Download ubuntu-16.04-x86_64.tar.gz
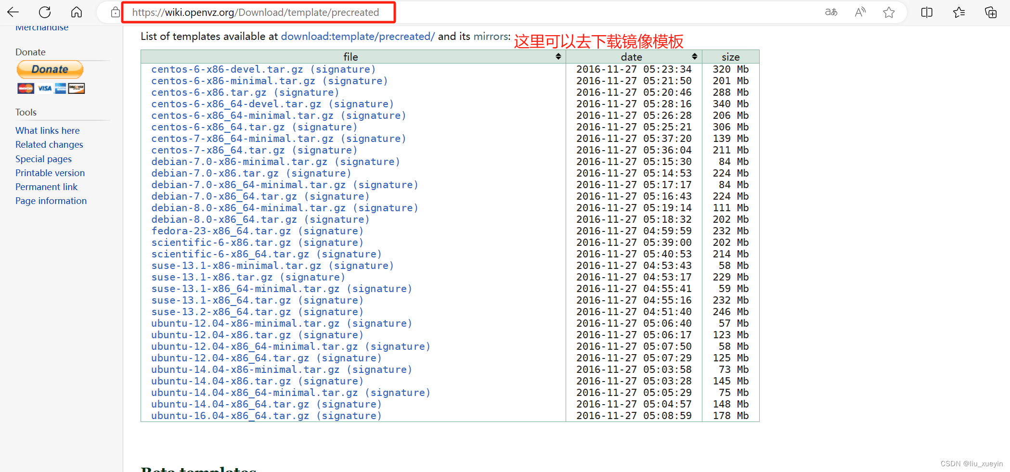Screen dimensions: 1010x472 pyautogui.click(x=230, y=416)
